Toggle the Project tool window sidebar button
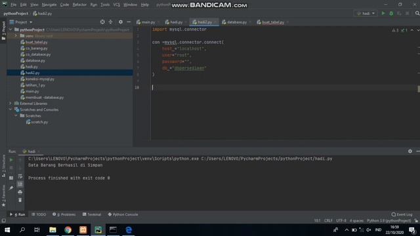The height and width of the screenshot is (236, 420). [3, 30]
